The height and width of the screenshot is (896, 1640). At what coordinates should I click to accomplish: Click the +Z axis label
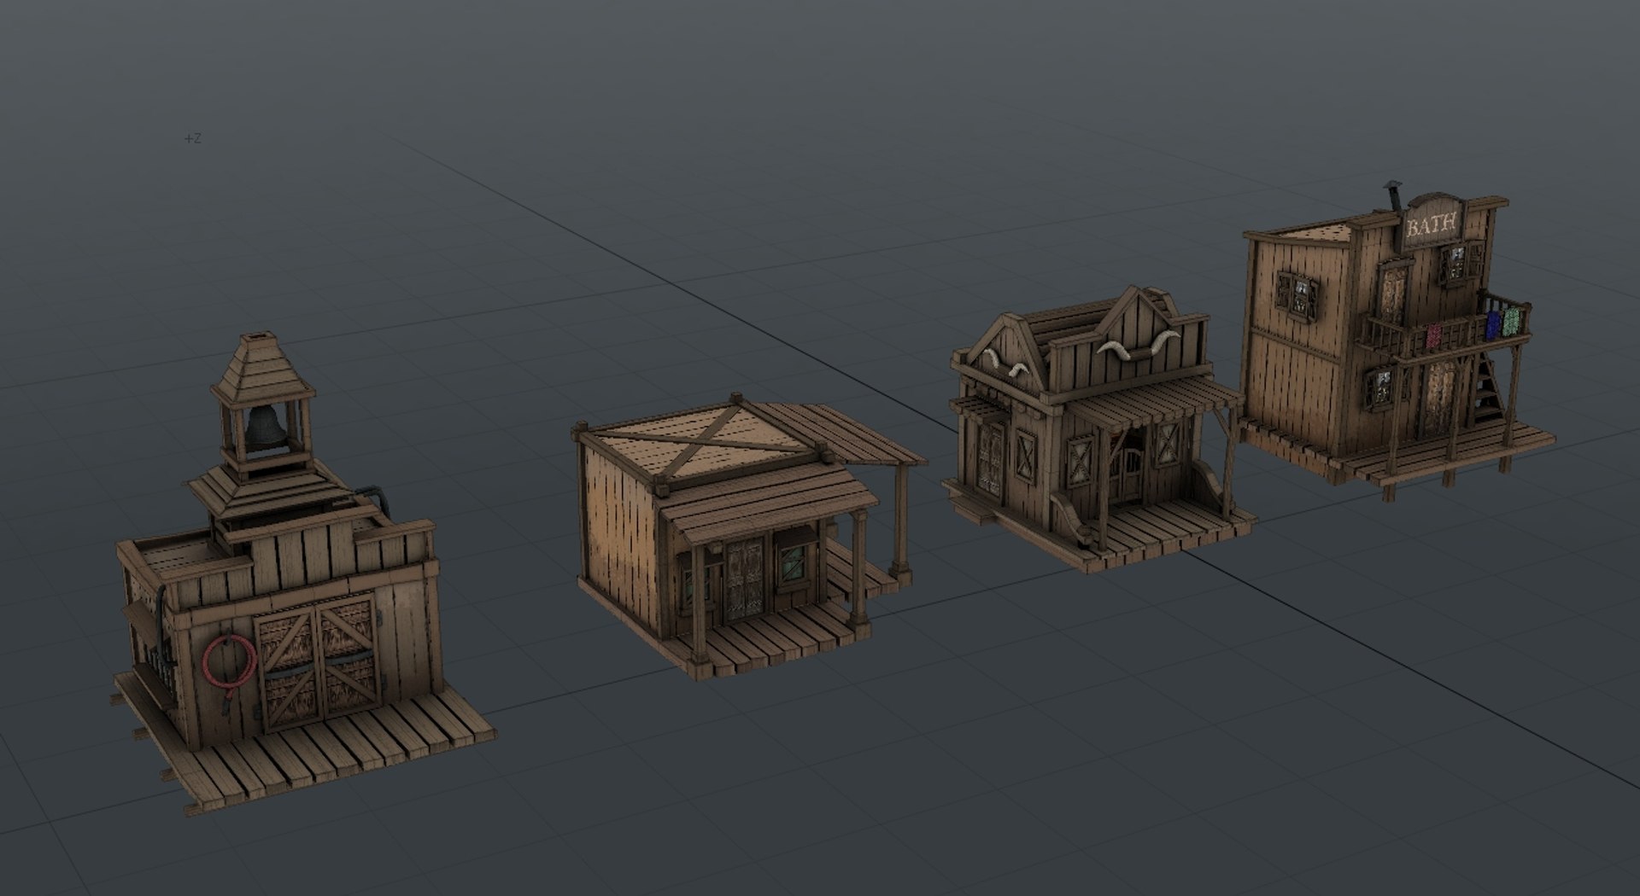pos(193,138)
